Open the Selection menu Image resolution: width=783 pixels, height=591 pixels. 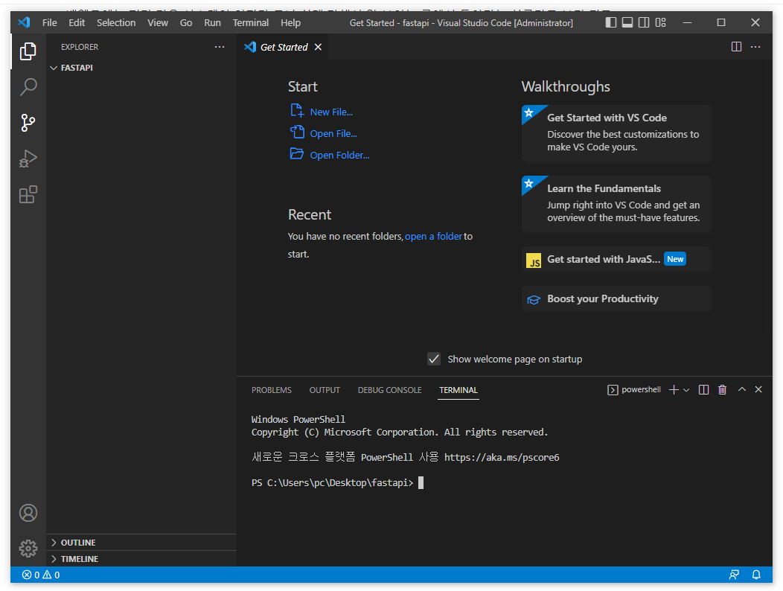pyautogui.click(x=116, y=22)
